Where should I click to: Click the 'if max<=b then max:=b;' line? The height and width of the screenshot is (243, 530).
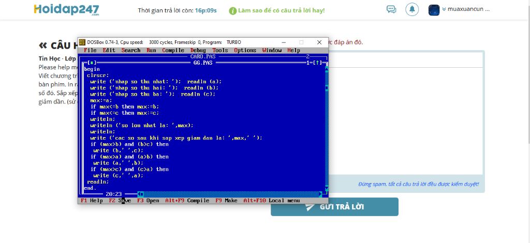click(124, 107)
